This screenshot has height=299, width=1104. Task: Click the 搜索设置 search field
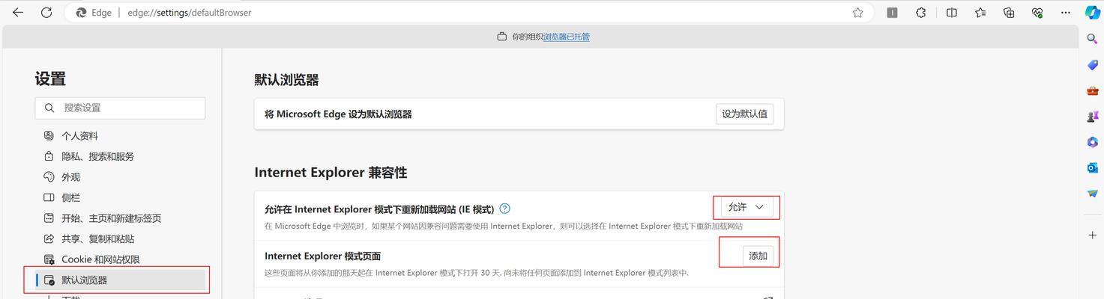pos(120,108)
